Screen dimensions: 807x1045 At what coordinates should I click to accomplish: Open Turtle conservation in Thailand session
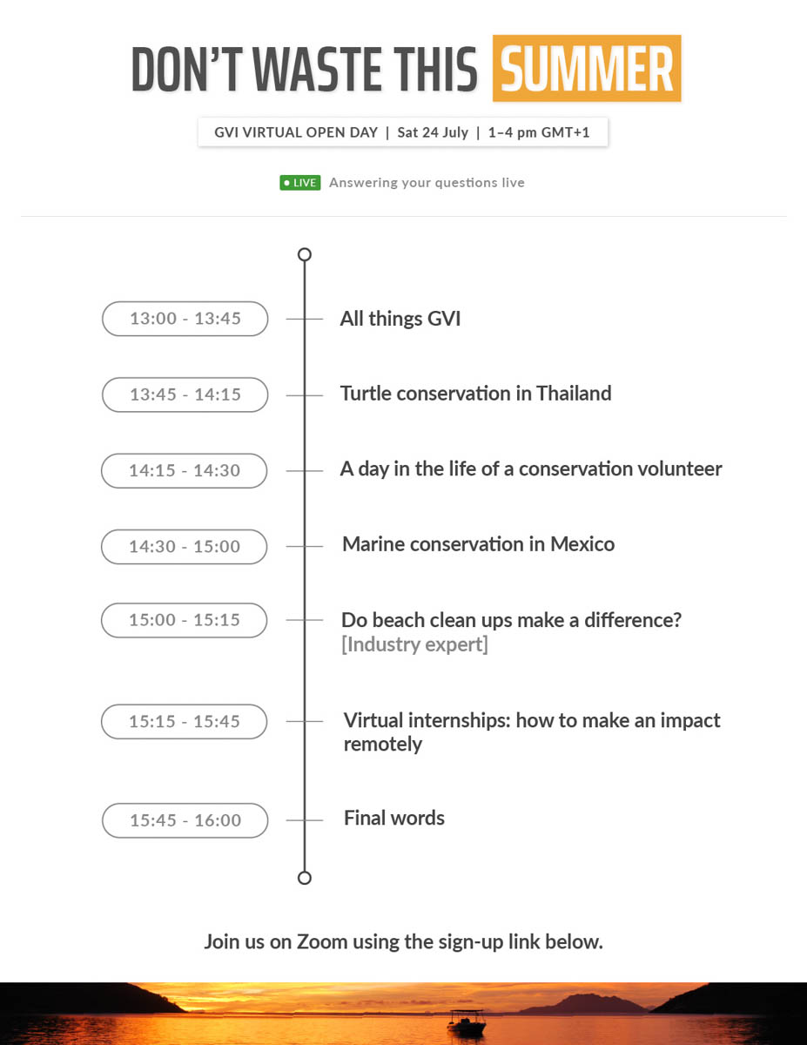[x=475, y=394]
